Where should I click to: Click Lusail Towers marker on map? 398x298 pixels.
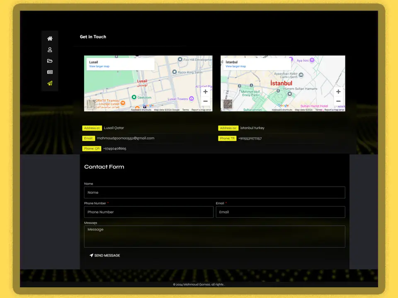click(192, 99)
